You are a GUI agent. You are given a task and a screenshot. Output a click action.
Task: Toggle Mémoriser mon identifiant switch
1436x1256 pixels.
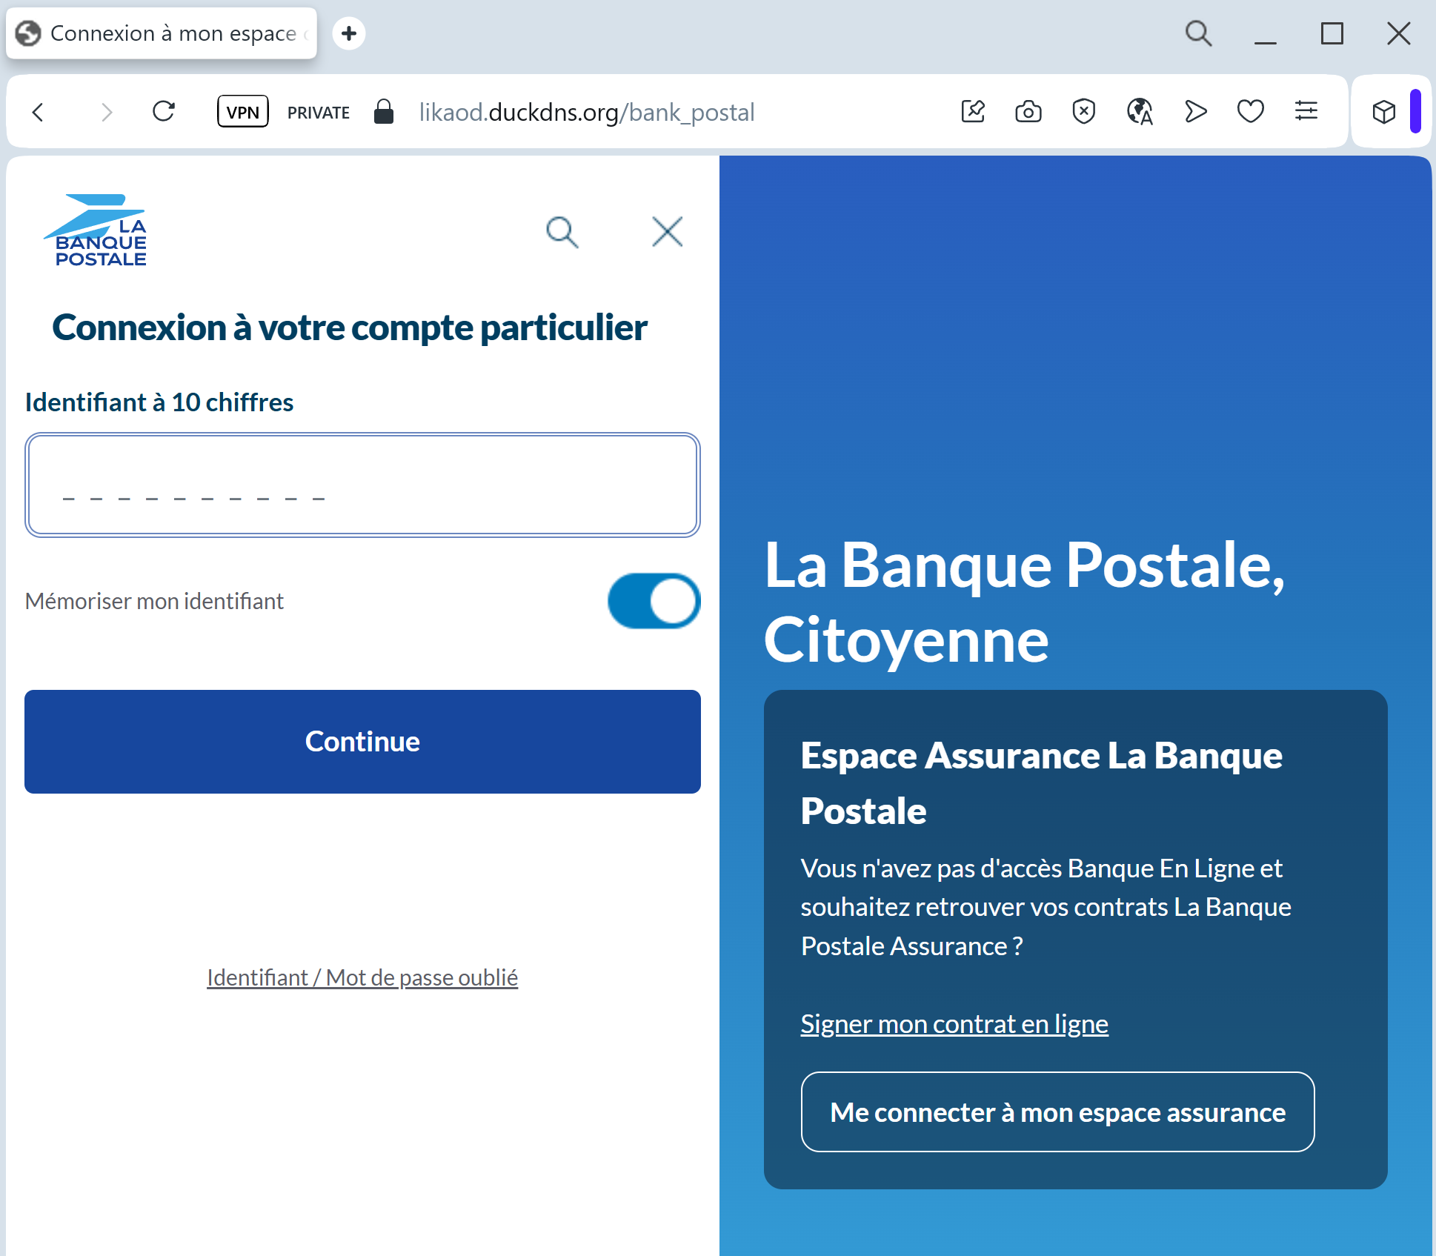point(654,601)
